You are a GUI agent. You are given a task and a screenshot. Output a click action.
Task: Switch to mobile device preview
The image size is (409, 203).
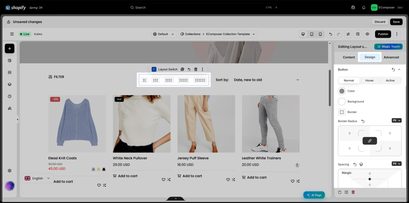[320, 34]
